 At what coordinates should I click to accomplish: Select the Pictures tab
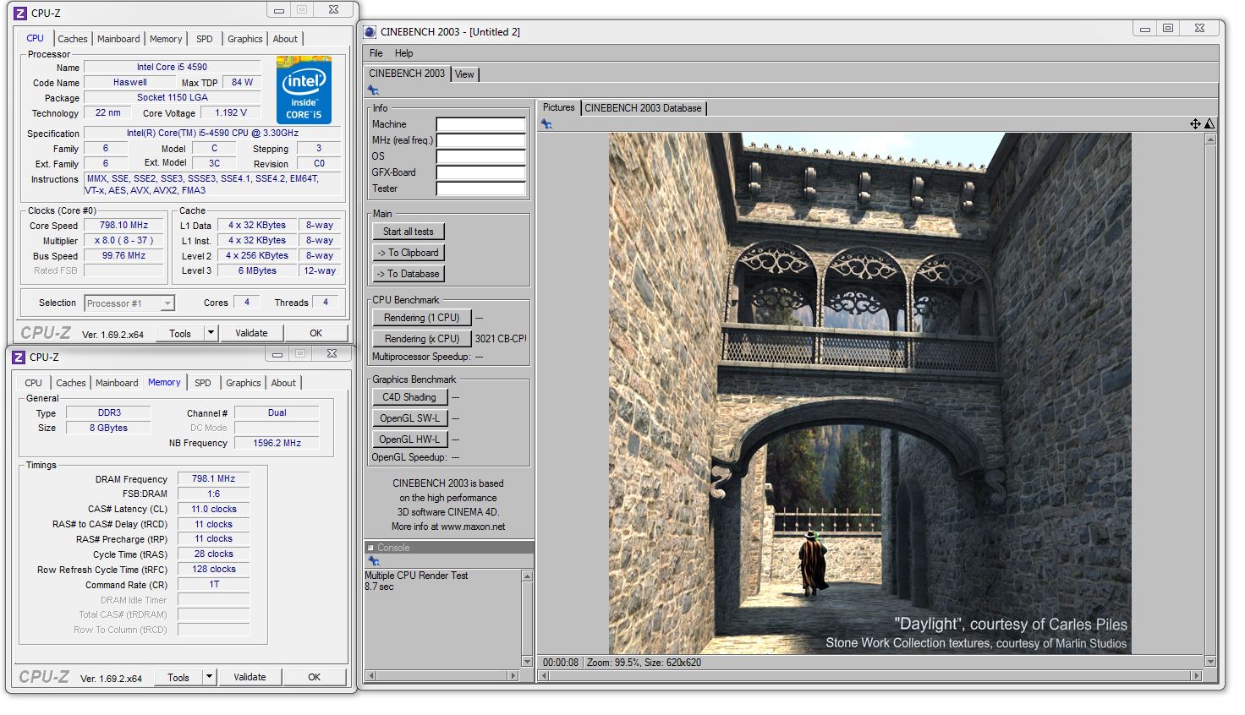(558, 107)
